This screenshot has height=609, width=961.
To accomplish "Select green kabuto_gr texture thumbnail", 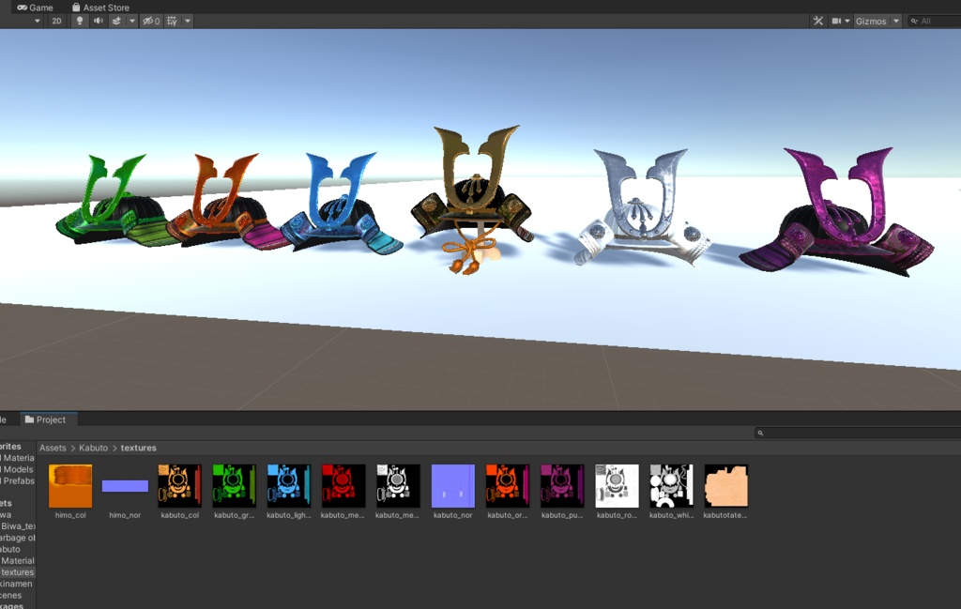I will [234, 486].
